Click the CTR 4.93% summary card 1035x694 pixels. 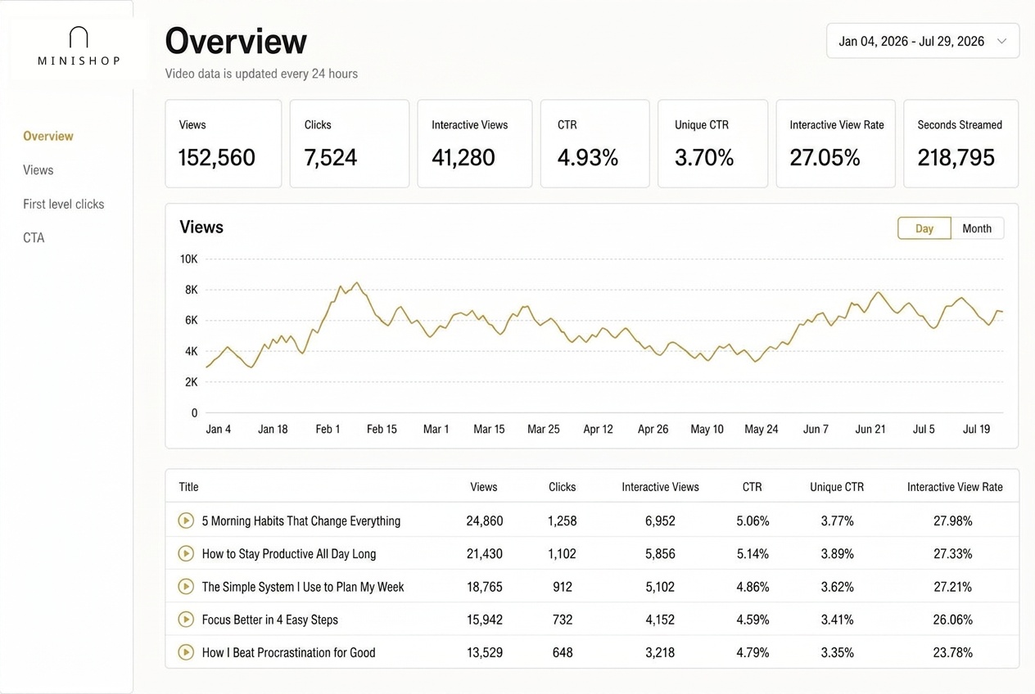click(595, 143)
